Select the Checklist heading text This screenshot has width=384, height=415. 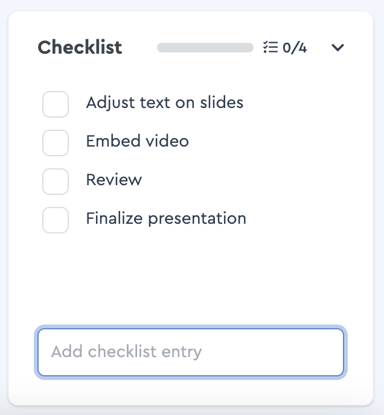(x=80, y=48)
